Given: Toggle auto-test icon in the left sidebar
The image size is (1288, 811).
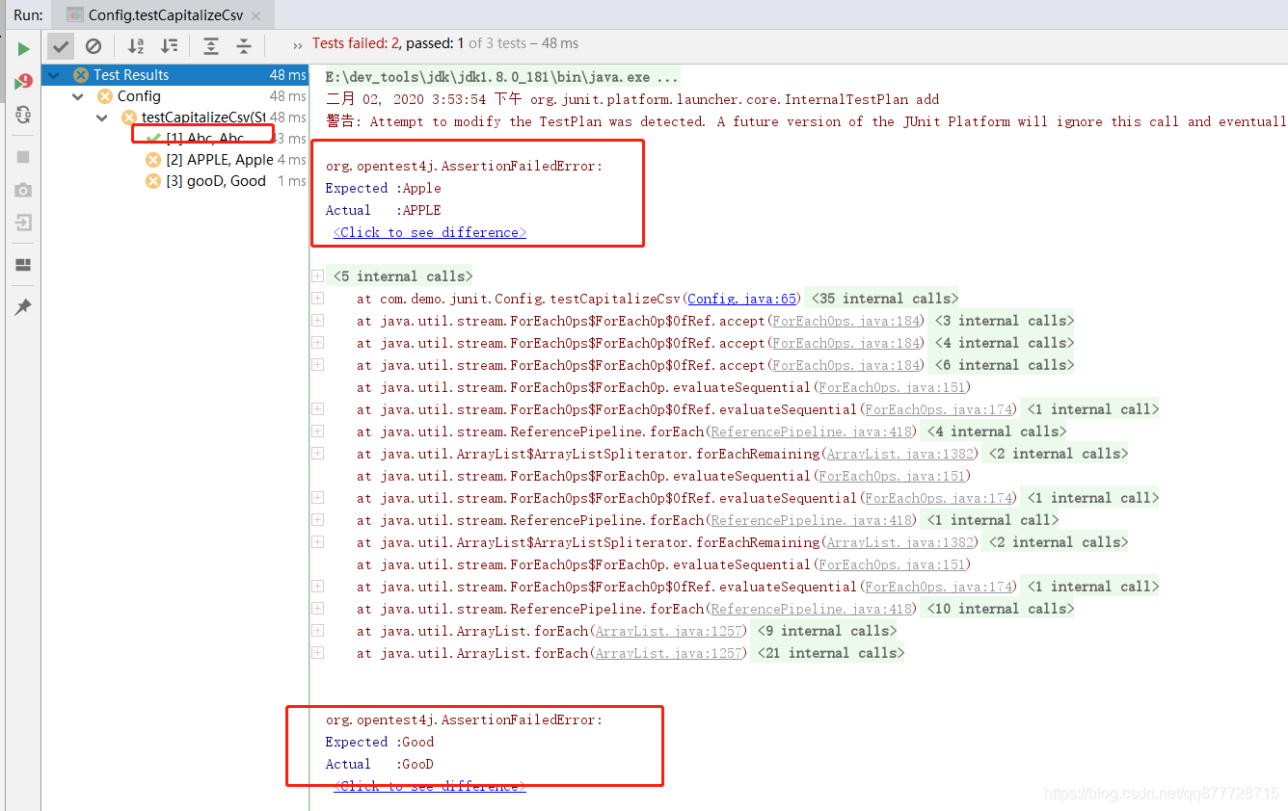Looking at the screenshot, I should point(23,115).
